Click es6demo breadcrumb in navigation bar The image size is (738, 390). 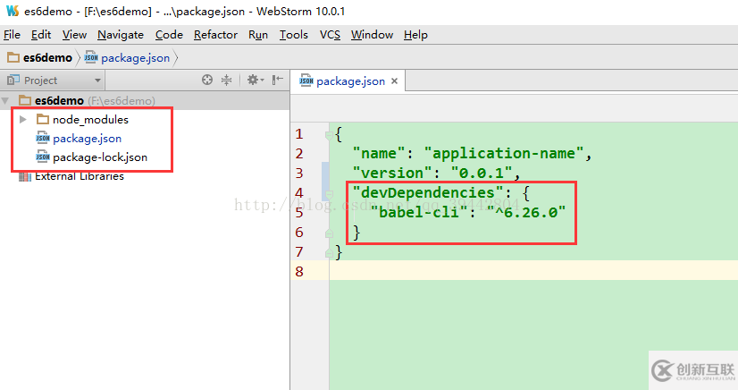coord(40,58)
